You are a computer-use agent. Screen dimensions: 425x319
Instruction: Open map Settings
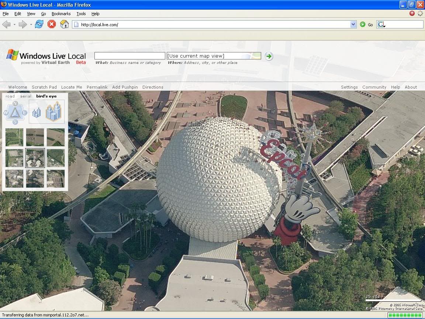[349, 87]
